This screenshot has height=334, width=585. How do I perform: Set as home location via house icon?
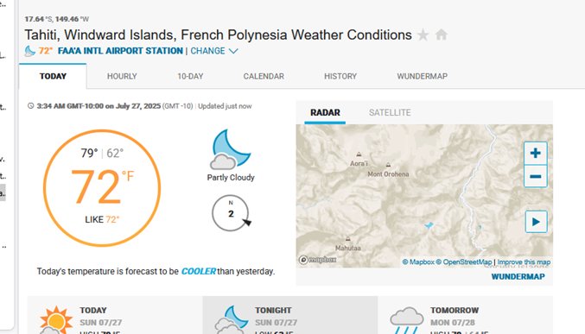[x=442, y=35]
